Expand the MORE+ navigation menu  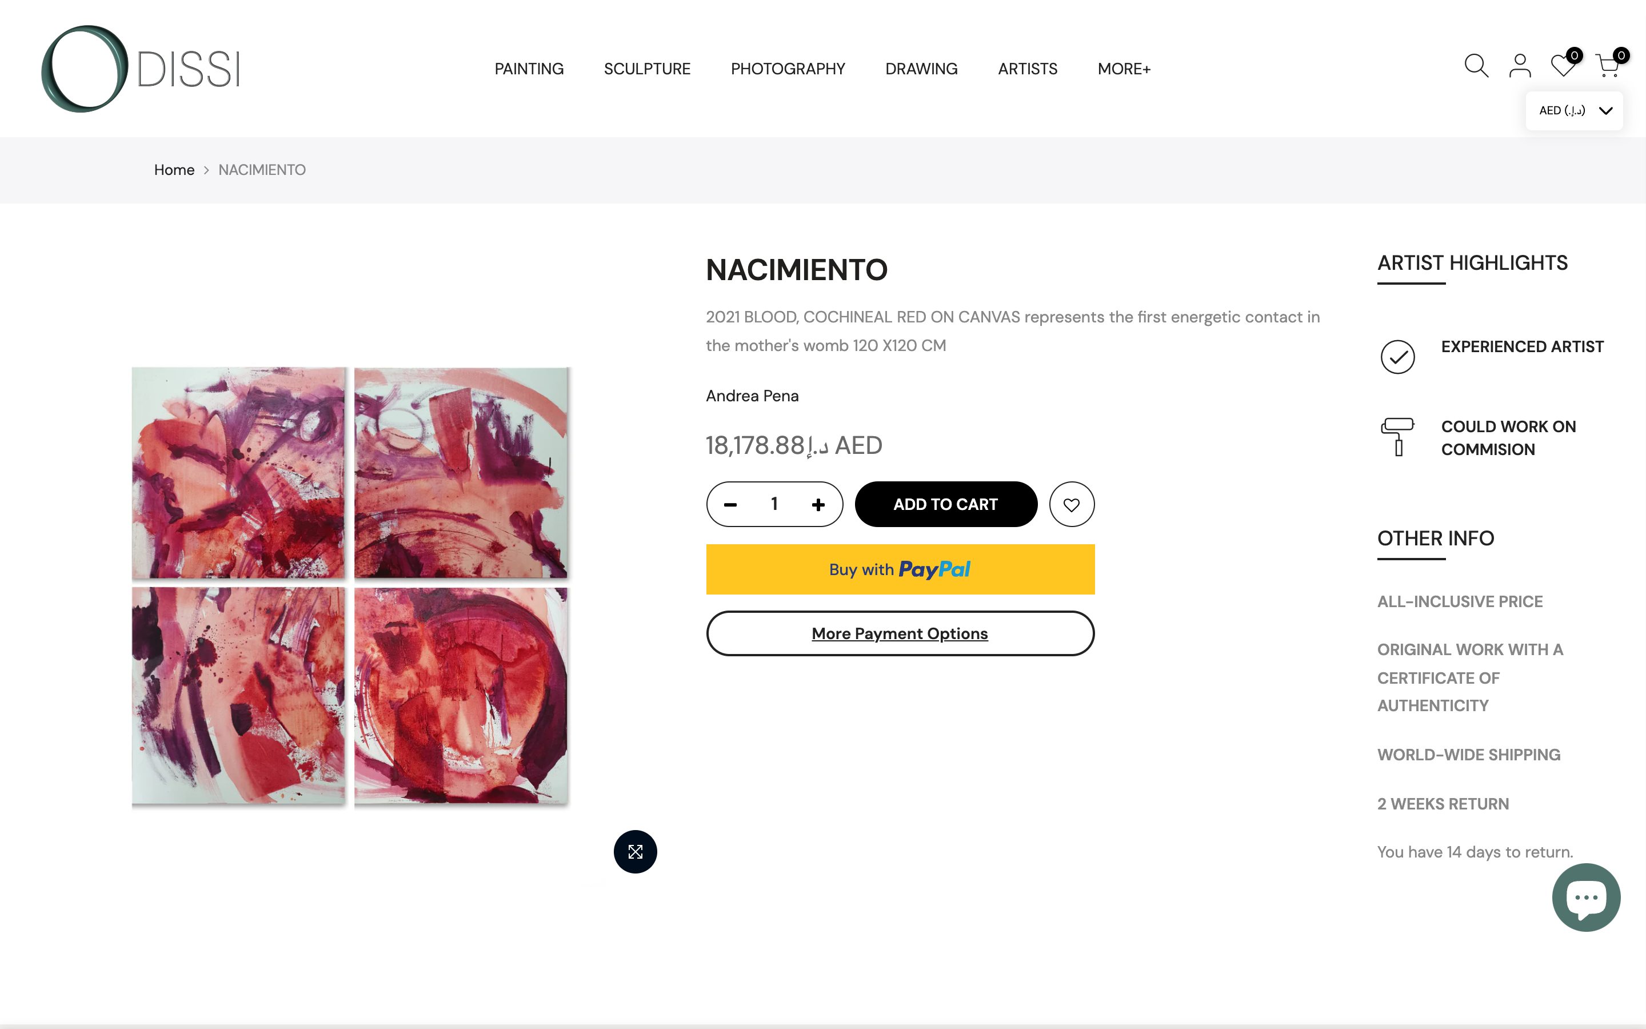tap(1124, 69)
